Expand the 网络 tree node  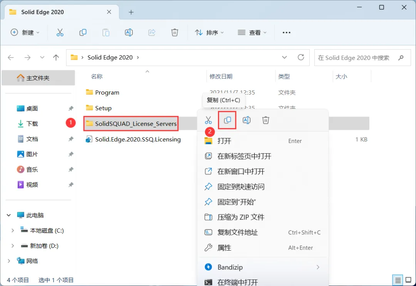9,261
